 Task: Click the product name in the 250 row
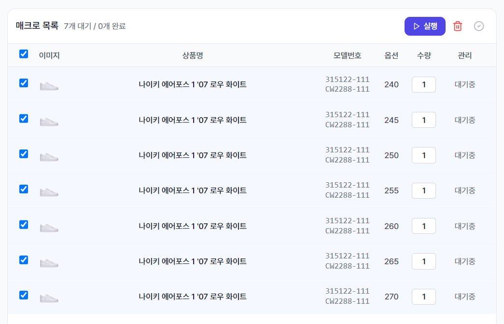(x=193, y=155)
